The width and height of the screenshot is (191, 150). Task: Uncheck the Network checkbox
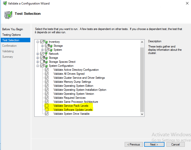(x=42, y=54)
